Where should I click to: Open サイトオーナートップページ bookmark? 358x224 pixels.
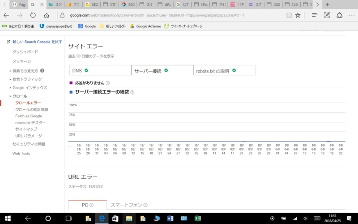point(183,26)
